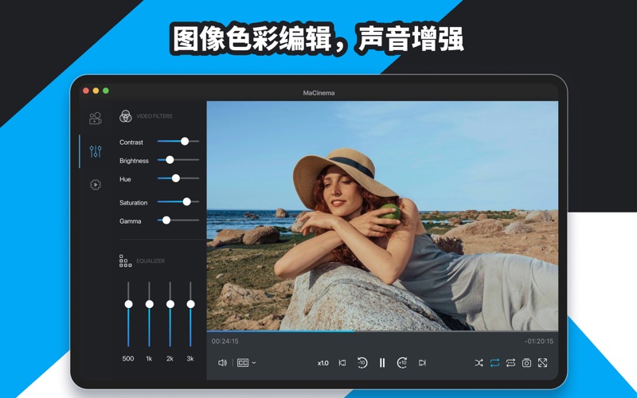Take a snapshot with camera icon
The image size is (637, 398).
tap(526, 363)
